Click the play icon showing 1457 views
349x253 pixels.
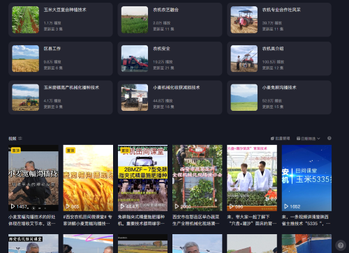(x=13, y=206)
